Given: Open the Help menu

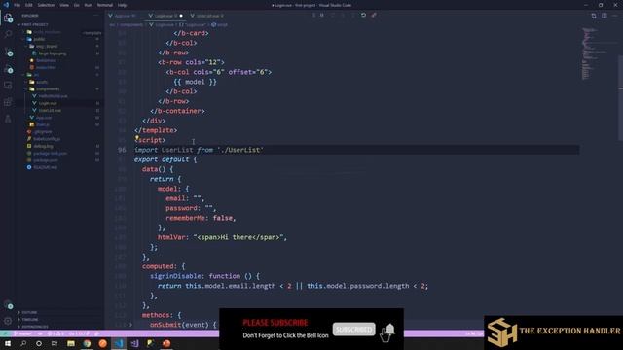Looking at the screenshot, I should [122, 5].
